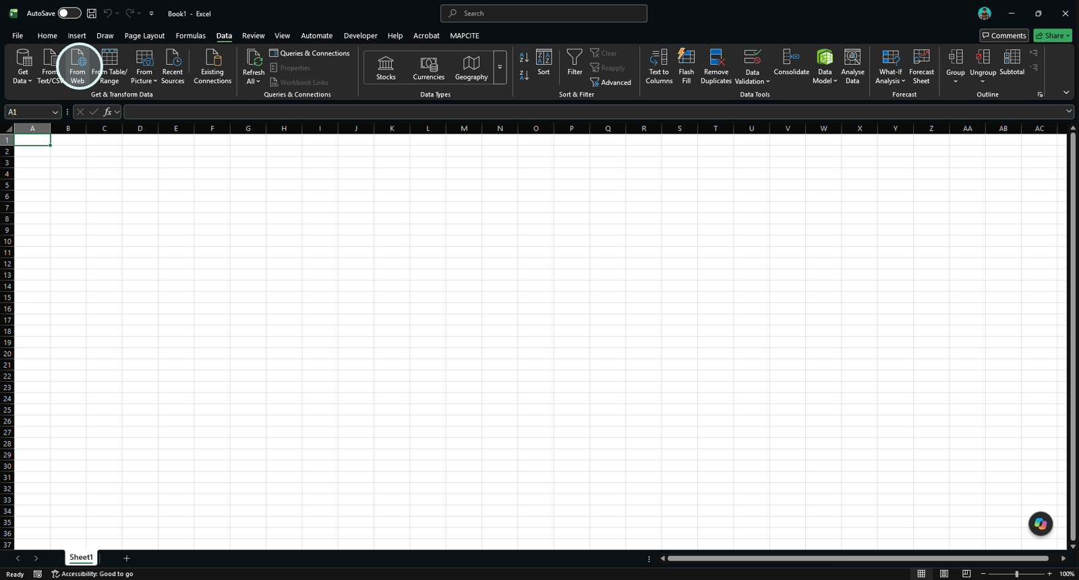Click the zoom in plus button
Viewport: 1079px width, 580px height.
(1049, 574)
